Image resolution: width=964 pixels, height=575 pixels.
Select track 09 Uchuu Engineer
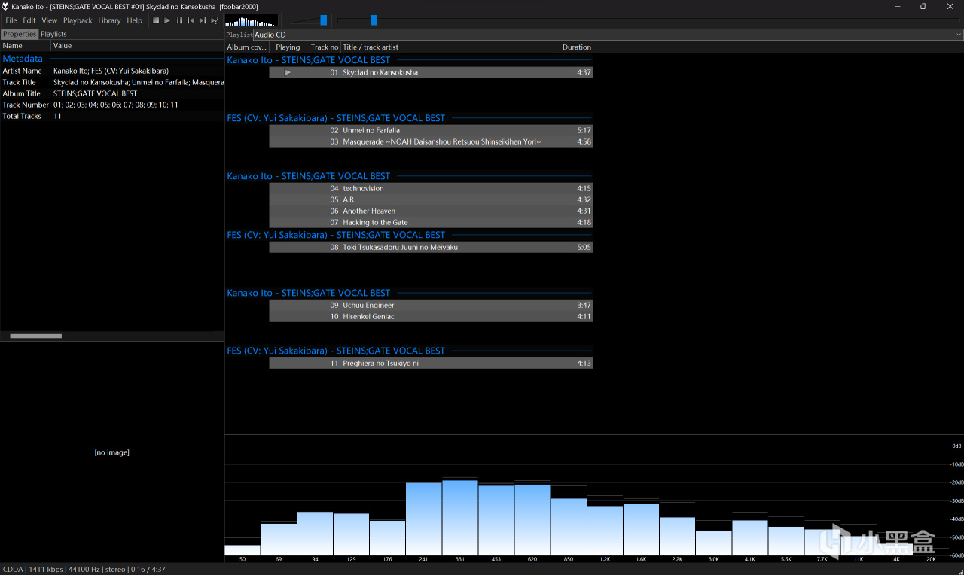(431, 305)
